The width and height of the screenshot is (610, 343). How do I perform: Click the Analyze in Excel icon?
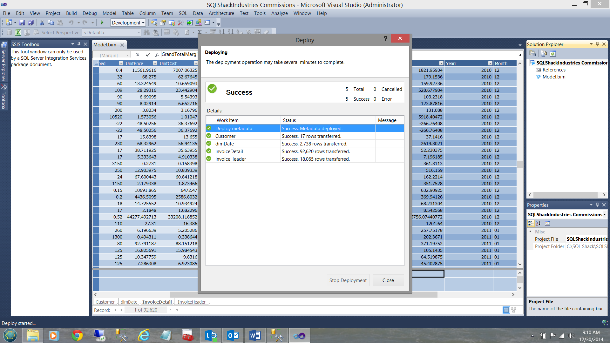[x=18, y=32]
